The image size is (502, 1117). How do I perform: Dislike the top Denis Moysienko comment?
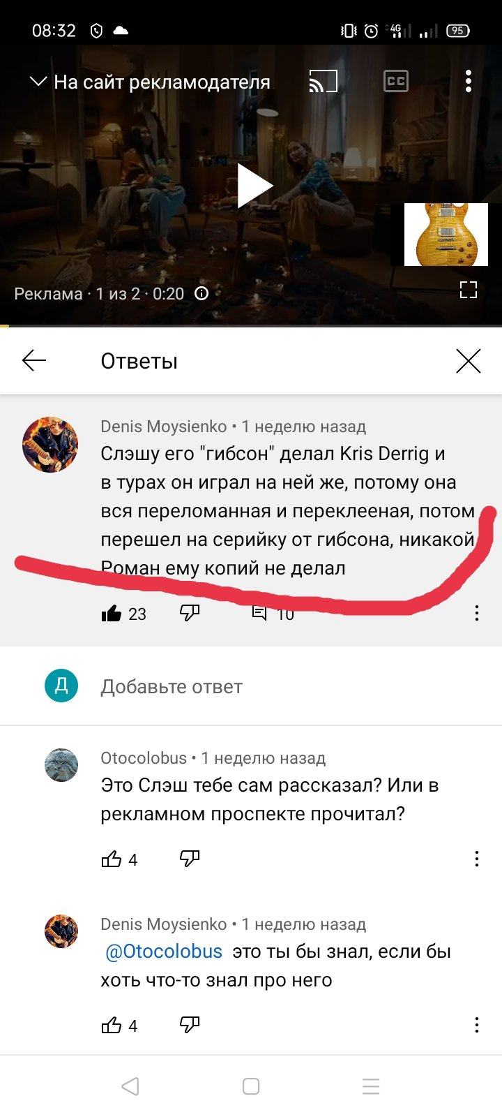pyautogui.click(x=190, y=614)
